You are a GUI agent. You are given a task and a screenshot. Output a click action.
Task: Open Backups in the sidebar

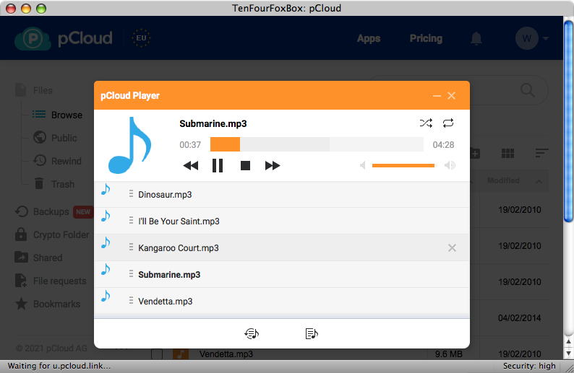pos(53,211)
